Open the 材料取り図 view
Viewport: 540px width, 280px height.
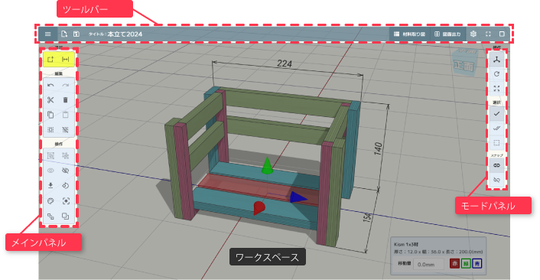point(410,34)
